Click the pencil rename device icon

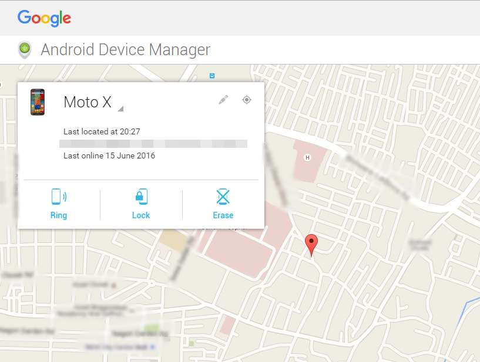[223, 100]
